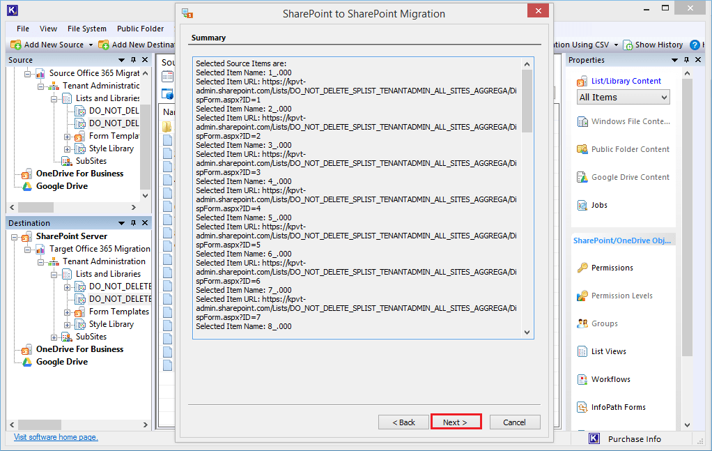712x451 pixels.
Task: Click Destination panel horizontal scrollbar thumb
Action: click(x=40, y=425)
